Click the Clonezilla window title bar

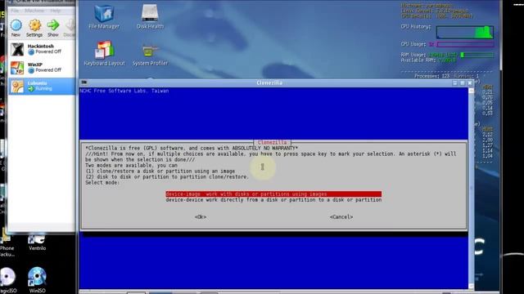(x=269, y=82)
